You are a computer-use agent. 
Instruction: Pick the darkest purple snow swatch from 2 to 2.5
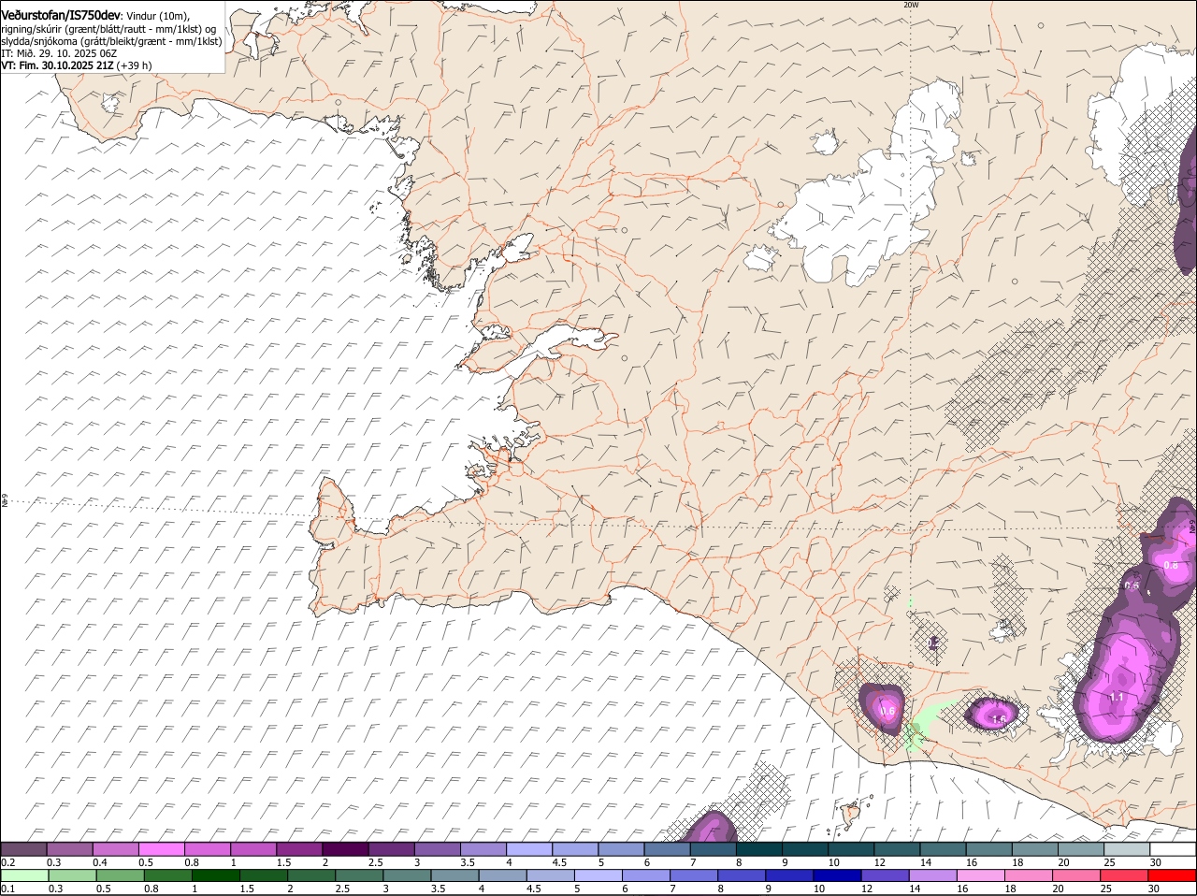coord(346,848)
